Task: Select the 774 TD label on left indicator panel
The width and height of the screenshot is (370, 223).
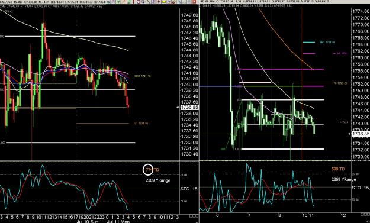Action: click(152, 170)
